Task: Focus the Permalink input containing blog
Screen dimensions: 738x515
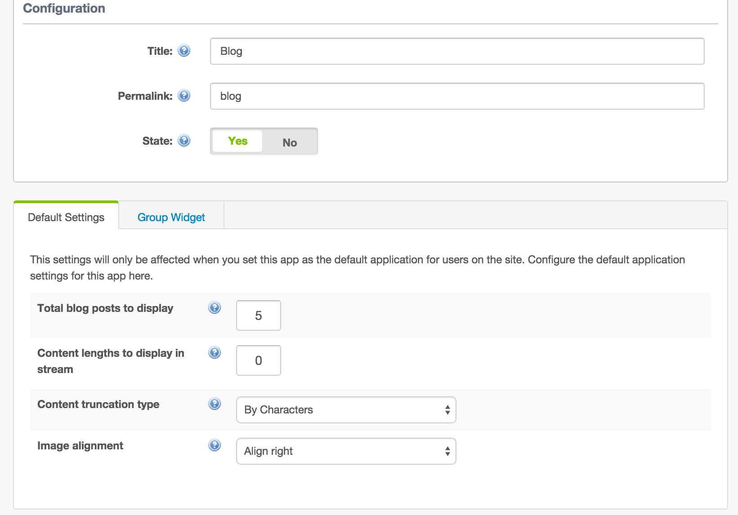Action: click(x=457, y=96)
